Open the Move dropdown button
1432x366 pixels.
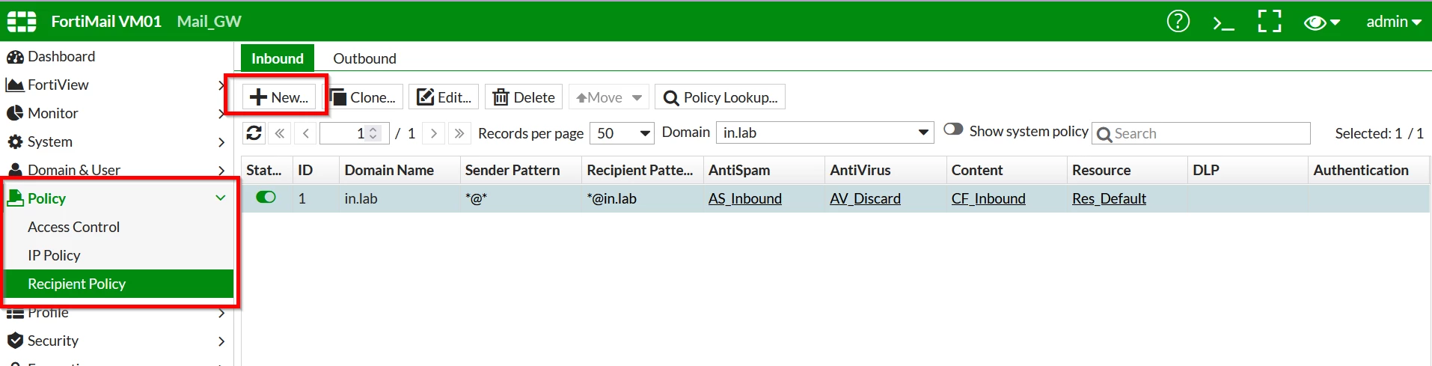608,97
